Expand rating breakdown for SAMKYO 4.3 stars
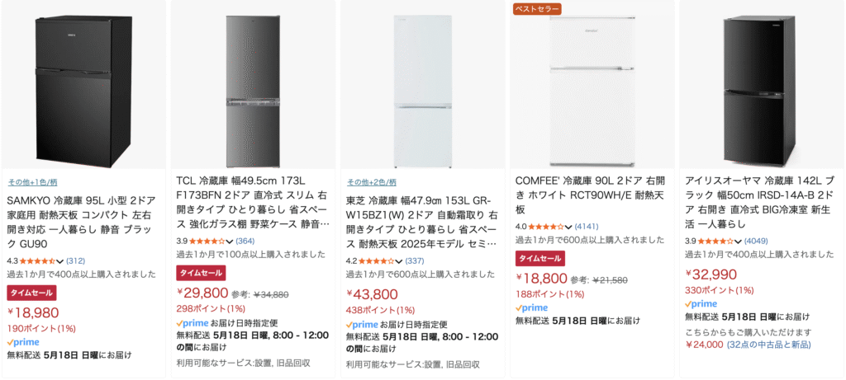The image size is (846, 380). [x=59, y=261]
